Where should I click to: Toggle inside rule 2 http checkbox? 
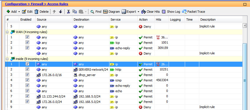pyautogui.click(x=27, y=69)
